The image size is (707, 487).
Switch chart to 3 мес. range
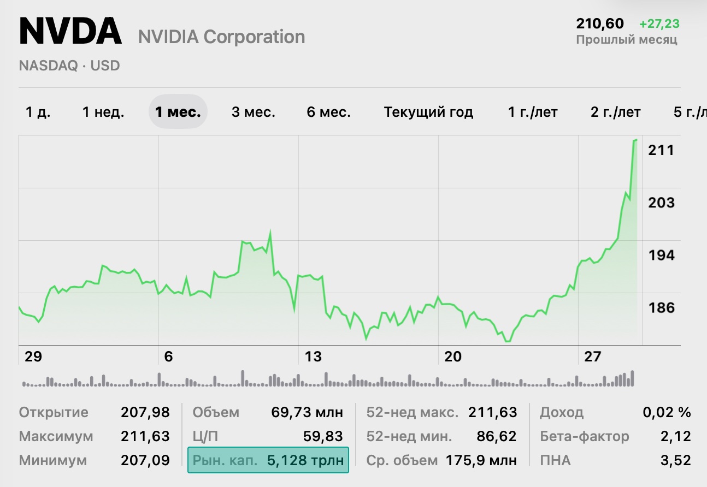pos(253,112)
